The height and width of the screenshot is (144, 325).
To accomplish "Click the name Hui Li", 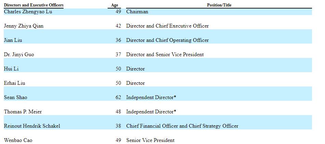I will (11, 69).
